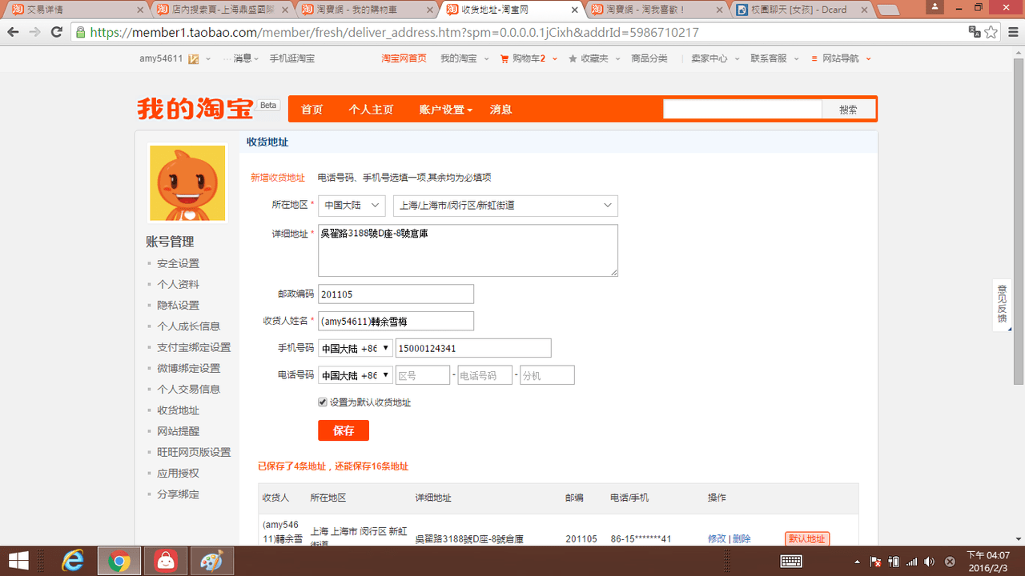Click the 收货人姓名 input field
The image size is (1025, 576).
396,321
